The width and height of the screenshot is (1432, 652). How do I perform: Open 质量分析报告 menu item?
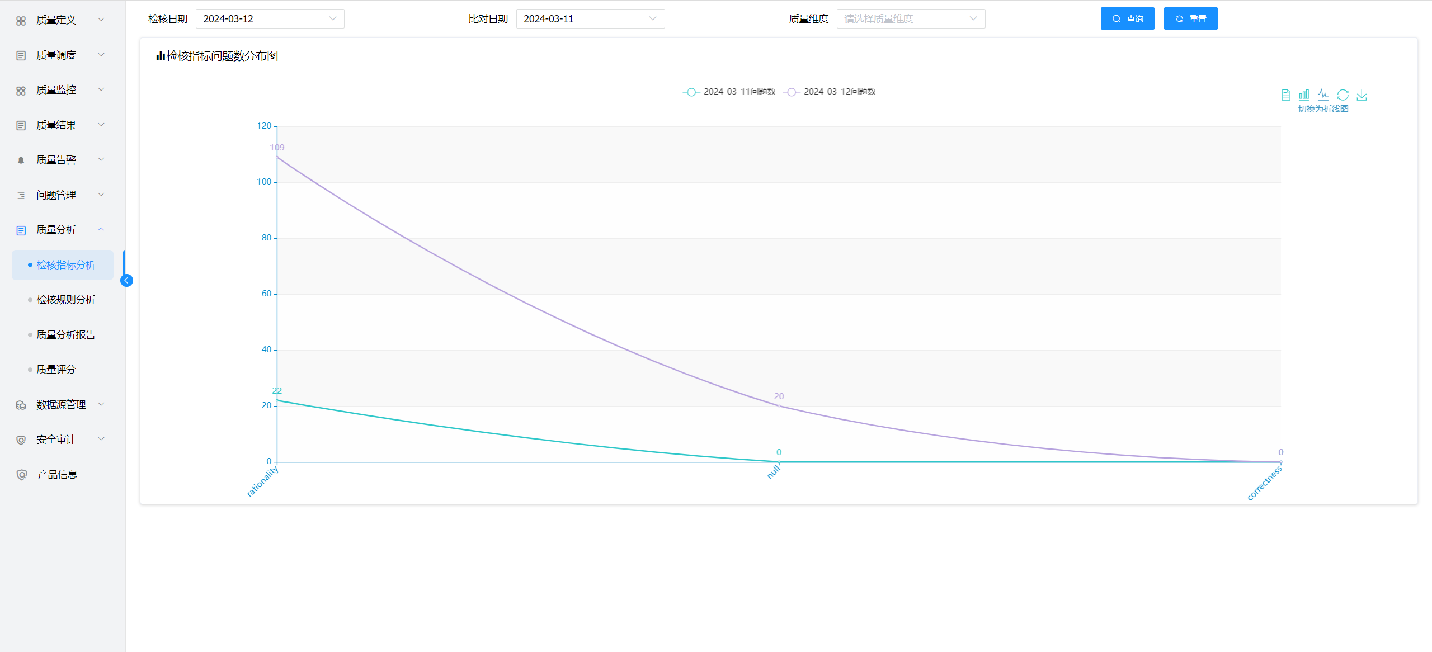click(x=65, y=335)
